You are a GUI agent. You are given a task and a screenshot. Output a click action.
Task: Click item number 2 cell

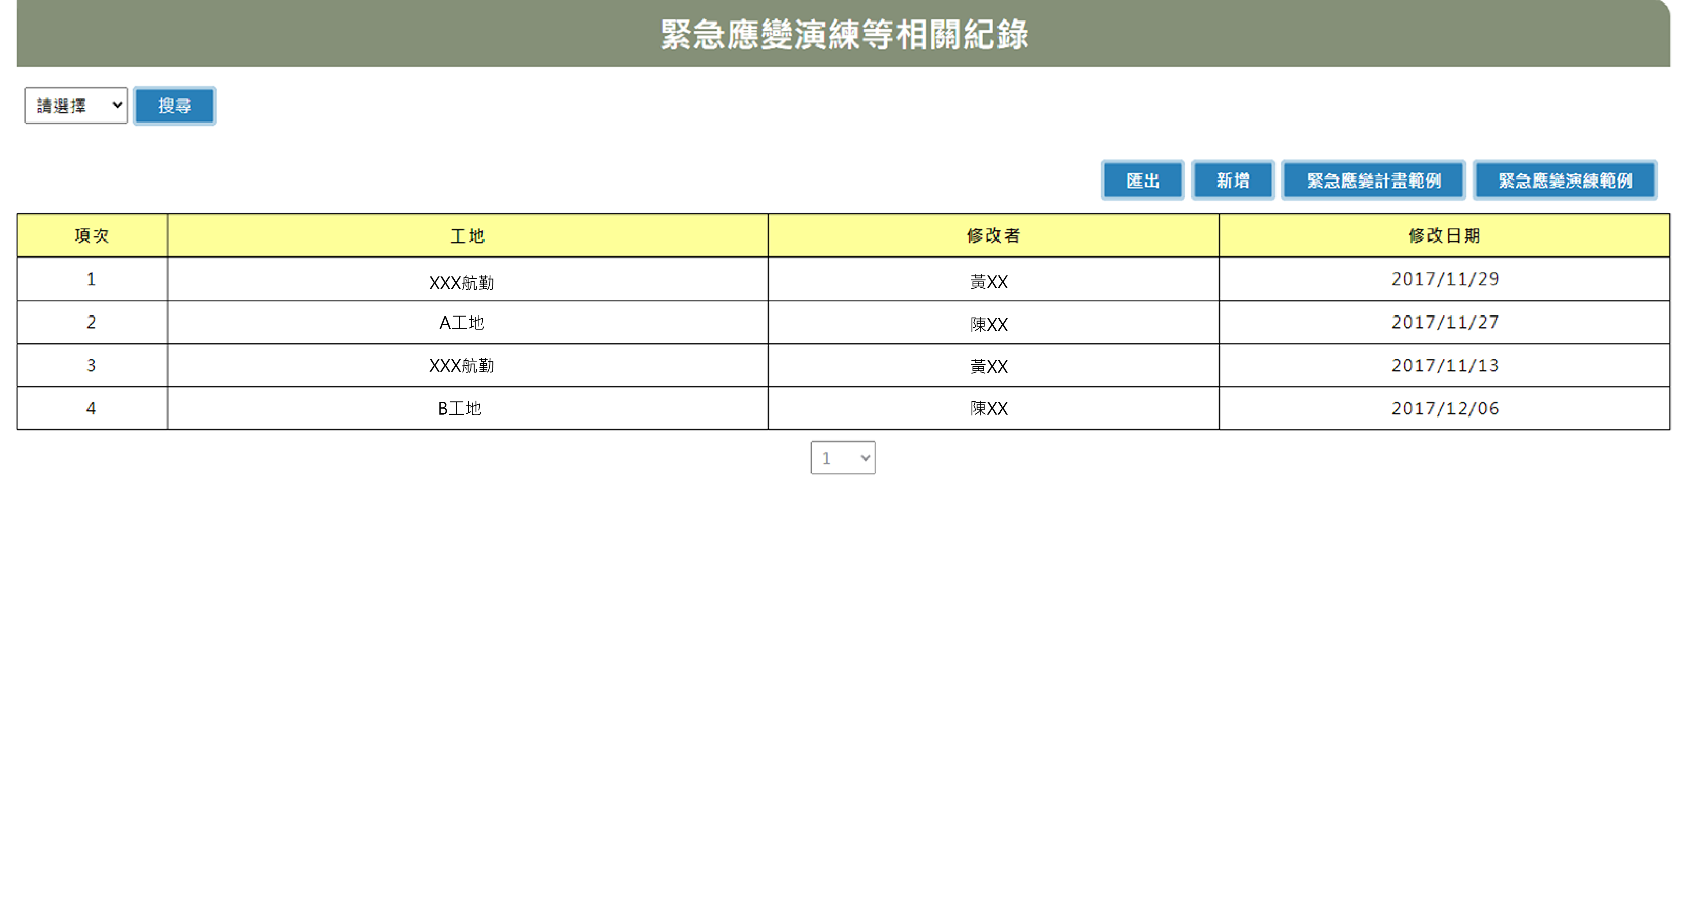[92, 323]
